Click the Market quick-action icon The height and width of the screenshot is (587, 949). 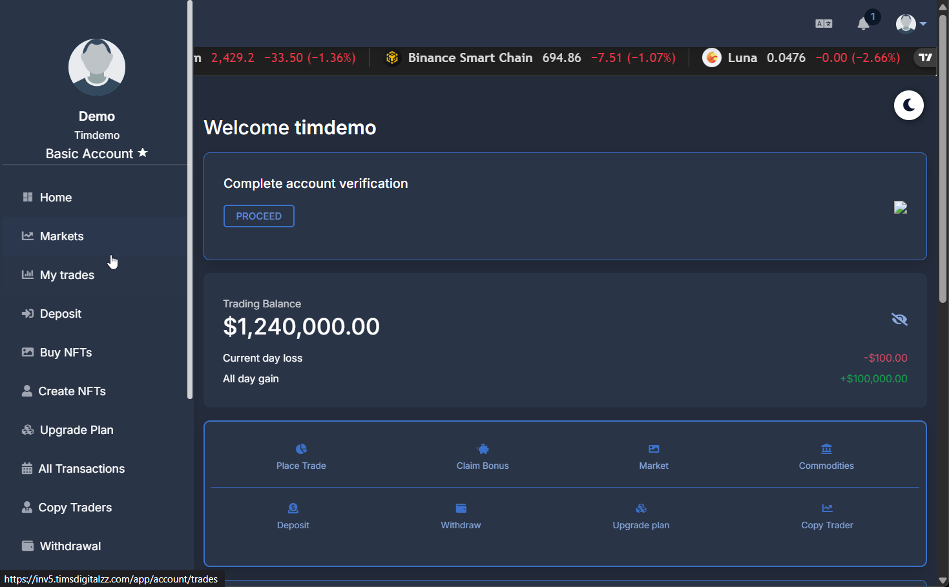(x=654, y=449)
